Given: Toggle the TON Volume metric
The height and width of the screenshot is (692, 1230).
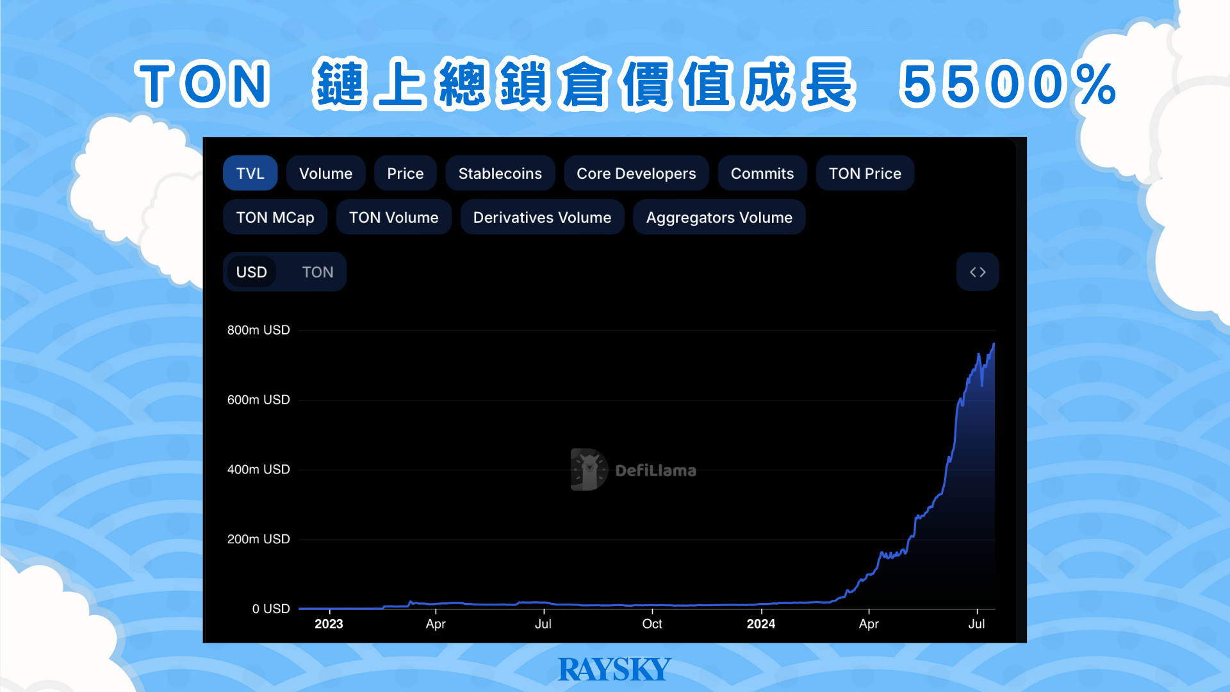Looking at the screenshot, I should click(x=393, y=217).
